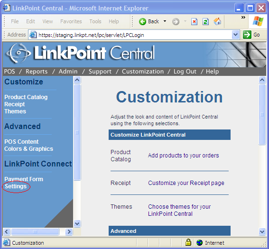Viewport: 269px width, 249px height.
Task: Minimize the Internet Explorer window
Action: tap(239, 8)
